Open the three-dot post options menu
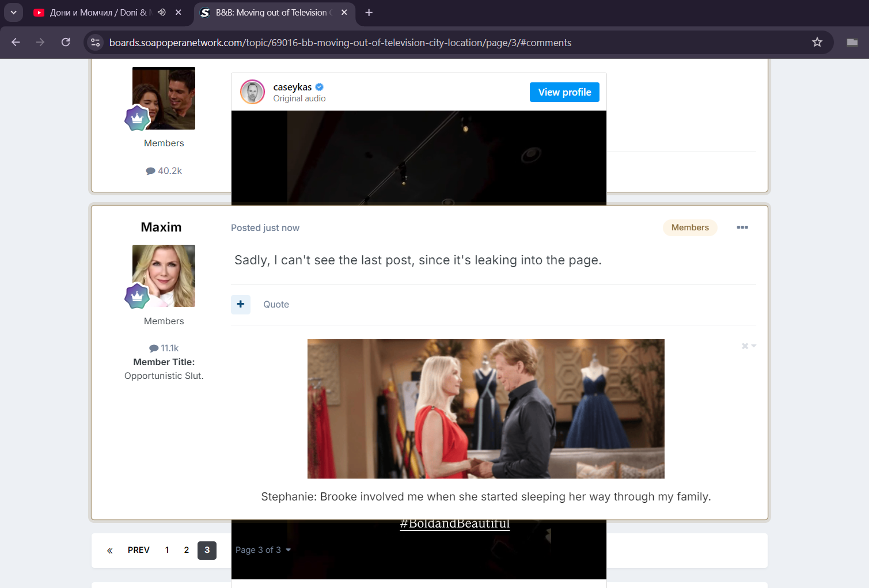This screenshot has height=588, width=869. 742,227
